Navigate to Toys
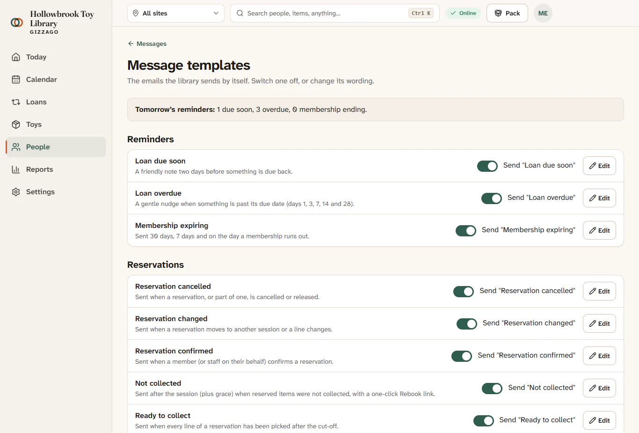 point(56,125)
